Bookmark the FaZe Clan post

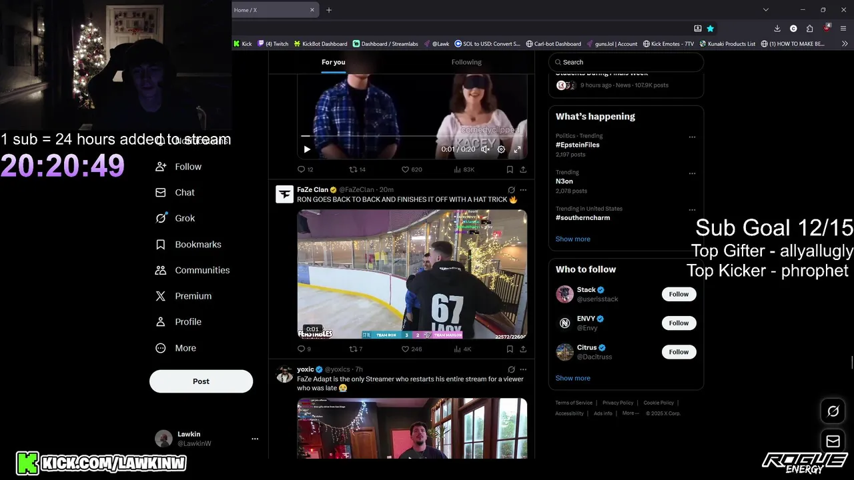point(510,349)
